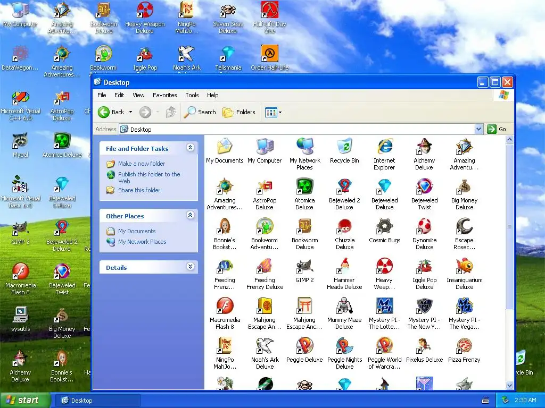This screenshot has width=545, height=408.
Task: Open the Back button history dropdown arrow
Action: (131, 112)
